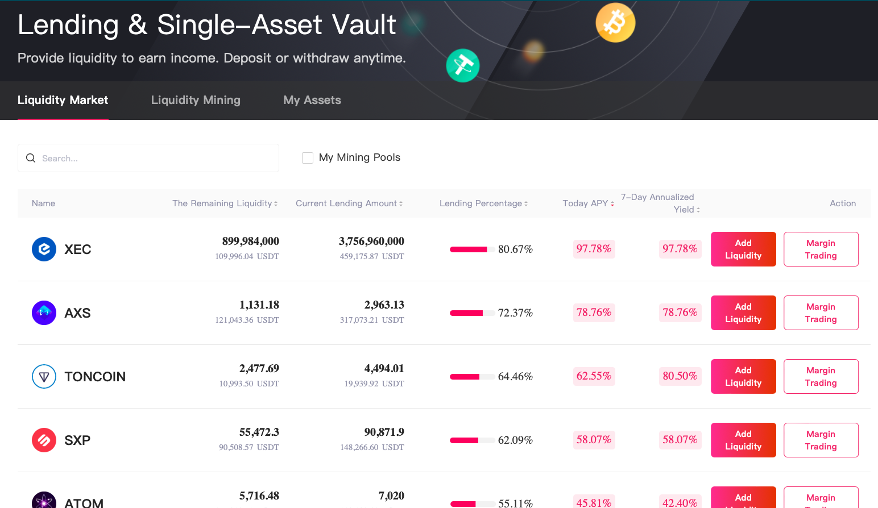Screen dimensions: 878x508
Task: Click the ATOM coin icon
Action: point(44,500)
